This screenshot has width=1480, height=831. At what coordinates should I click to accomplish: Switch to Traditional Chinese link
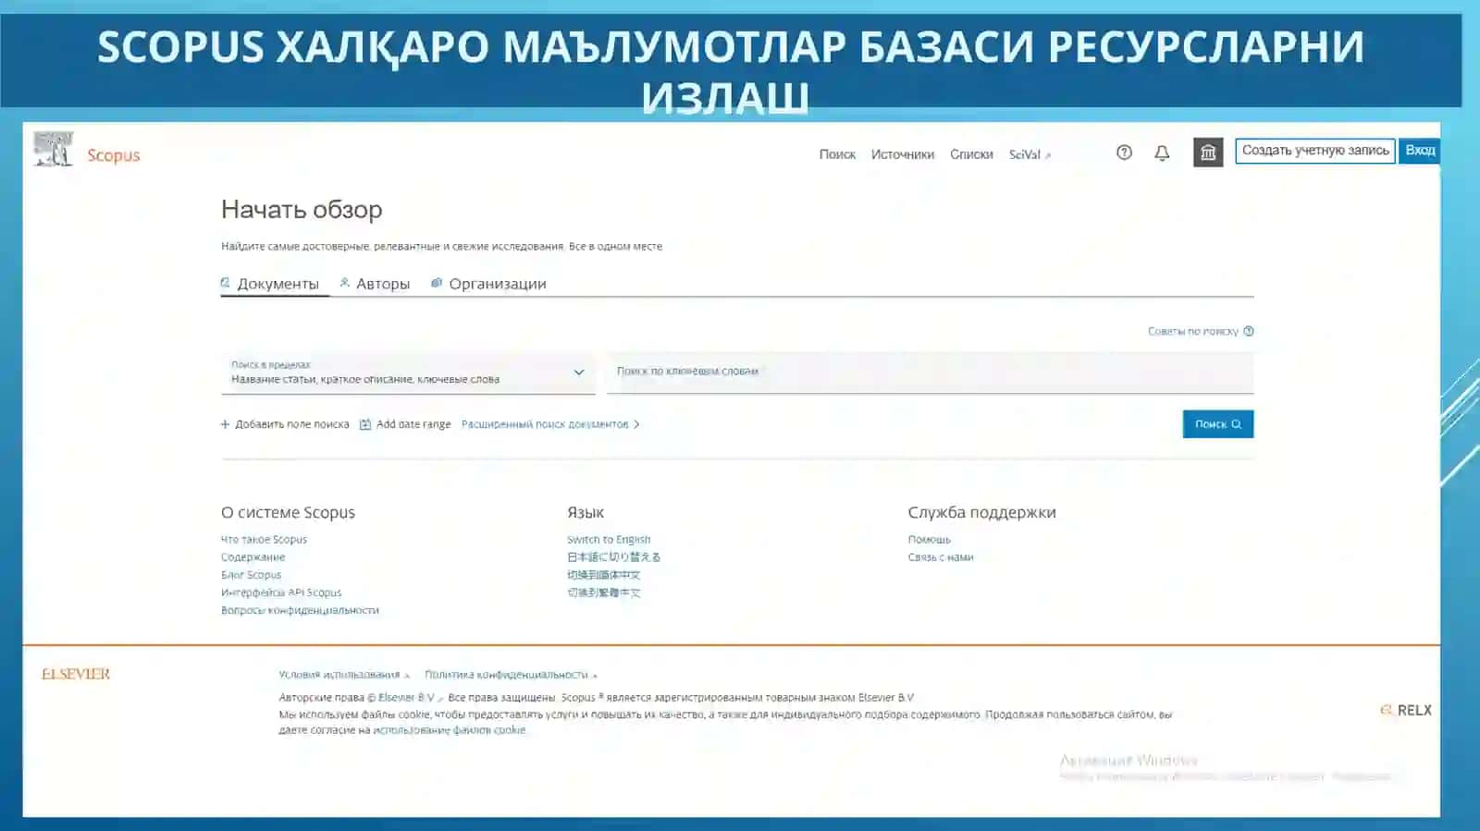603,593
